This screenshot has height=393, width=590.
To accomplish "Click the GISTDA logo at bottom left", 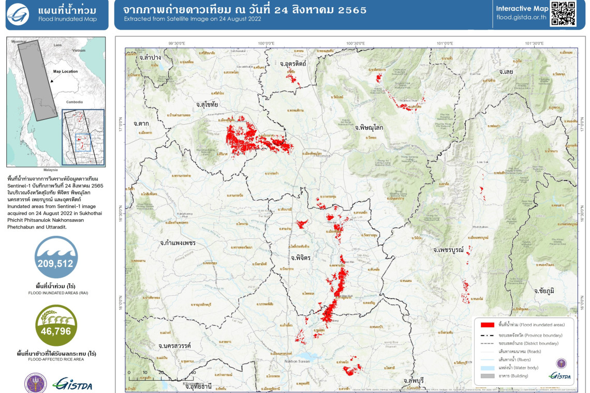I will pos(73,384).
